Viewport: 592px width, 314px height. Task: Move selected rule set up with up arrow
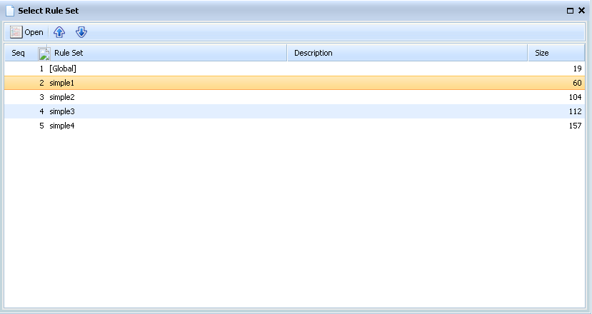(59, 32)
